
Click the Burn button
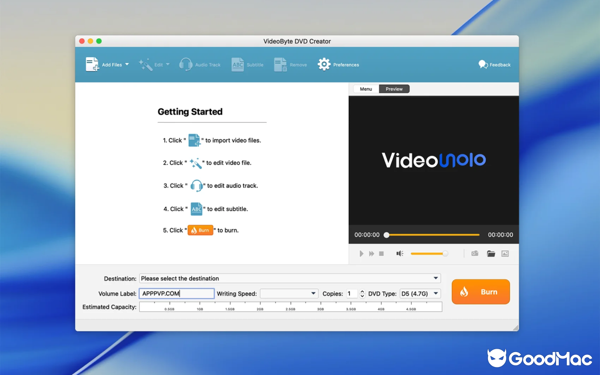[480, 292]
